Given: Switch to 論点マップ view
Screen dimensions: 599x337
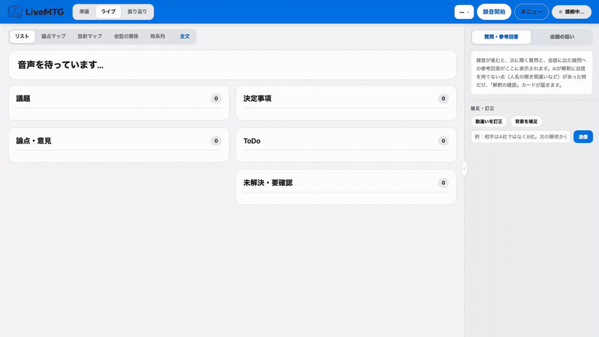Looking at the screenshot, I should point(54,36).
